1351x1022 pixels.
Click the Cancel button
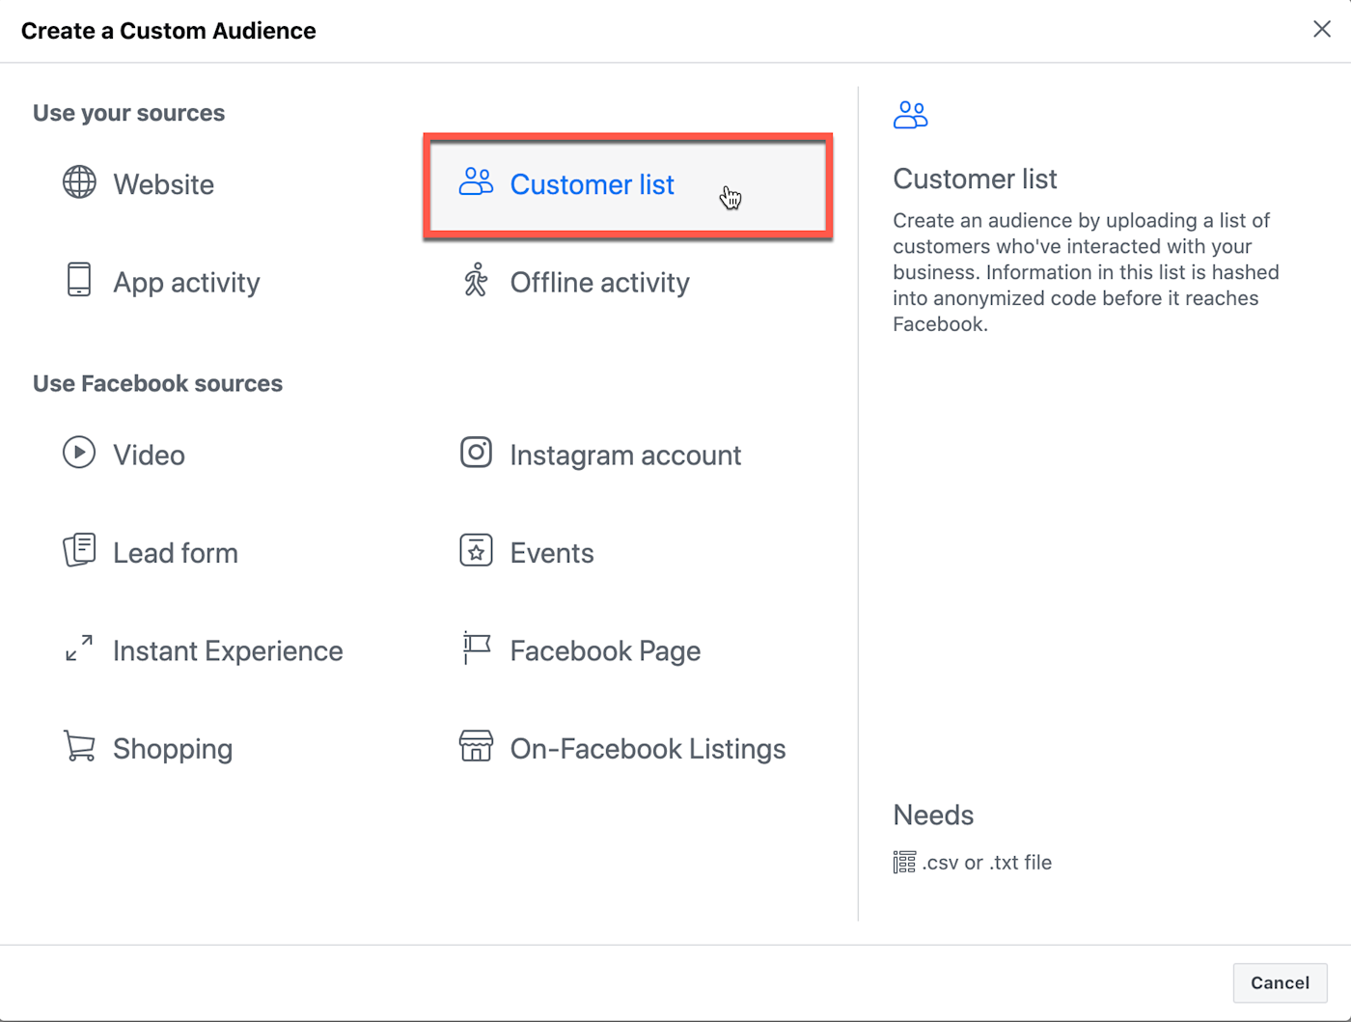point(1280,982)
